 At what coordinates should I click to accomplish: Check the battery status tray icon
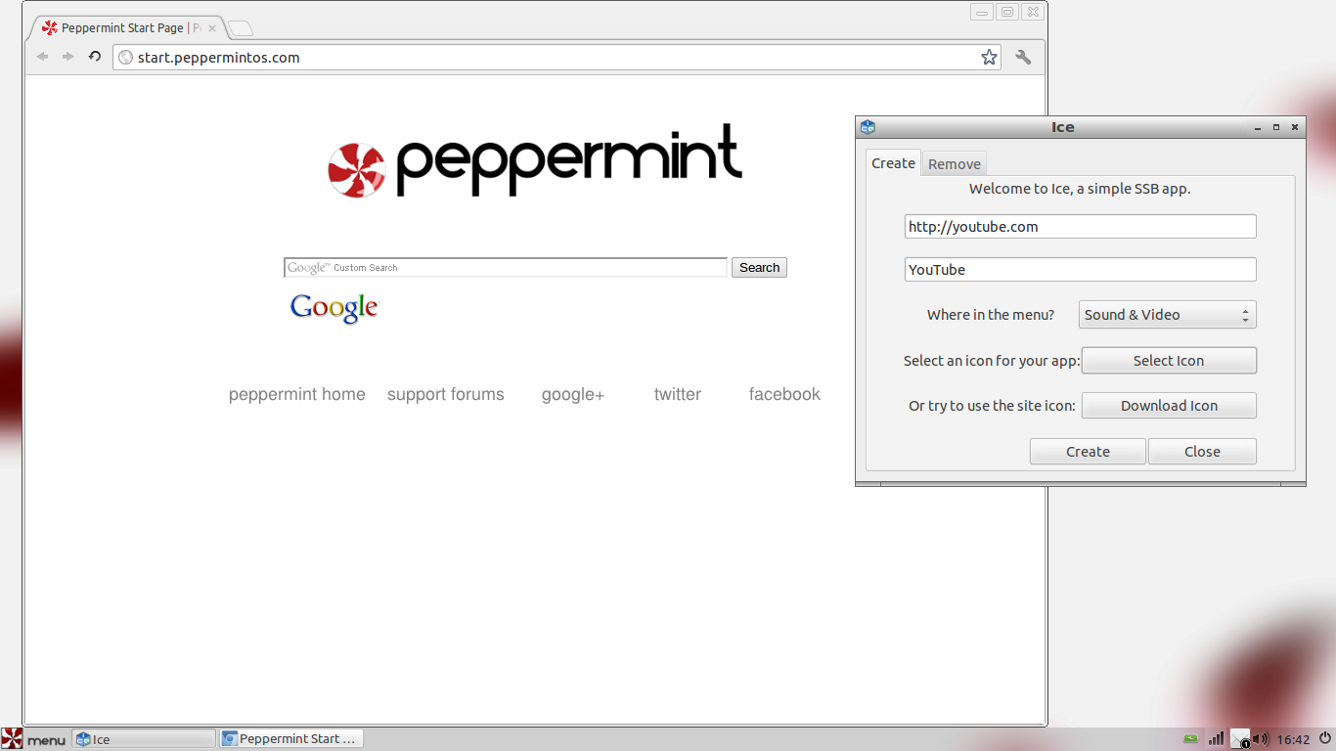pyautogui.click(x=1190, y=739)
